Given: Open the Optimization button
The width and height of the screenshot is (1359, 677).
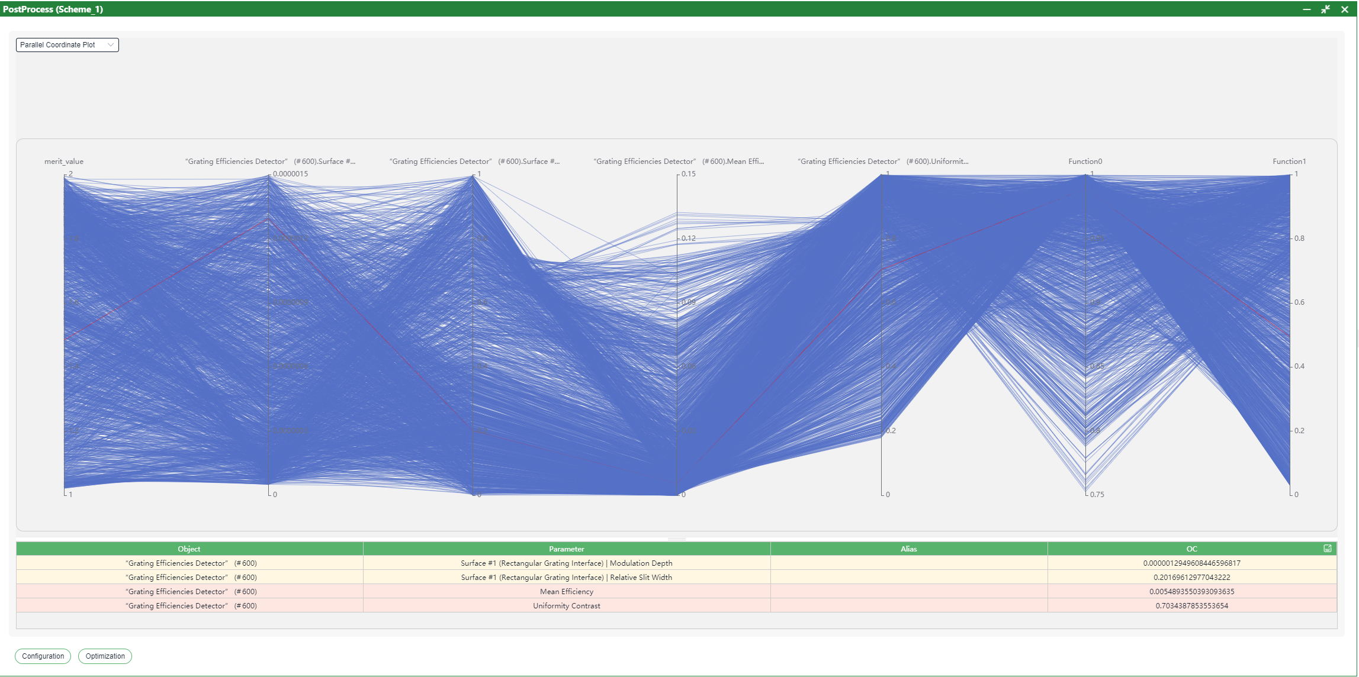Looking at the screenshot, I should [105, 656].
